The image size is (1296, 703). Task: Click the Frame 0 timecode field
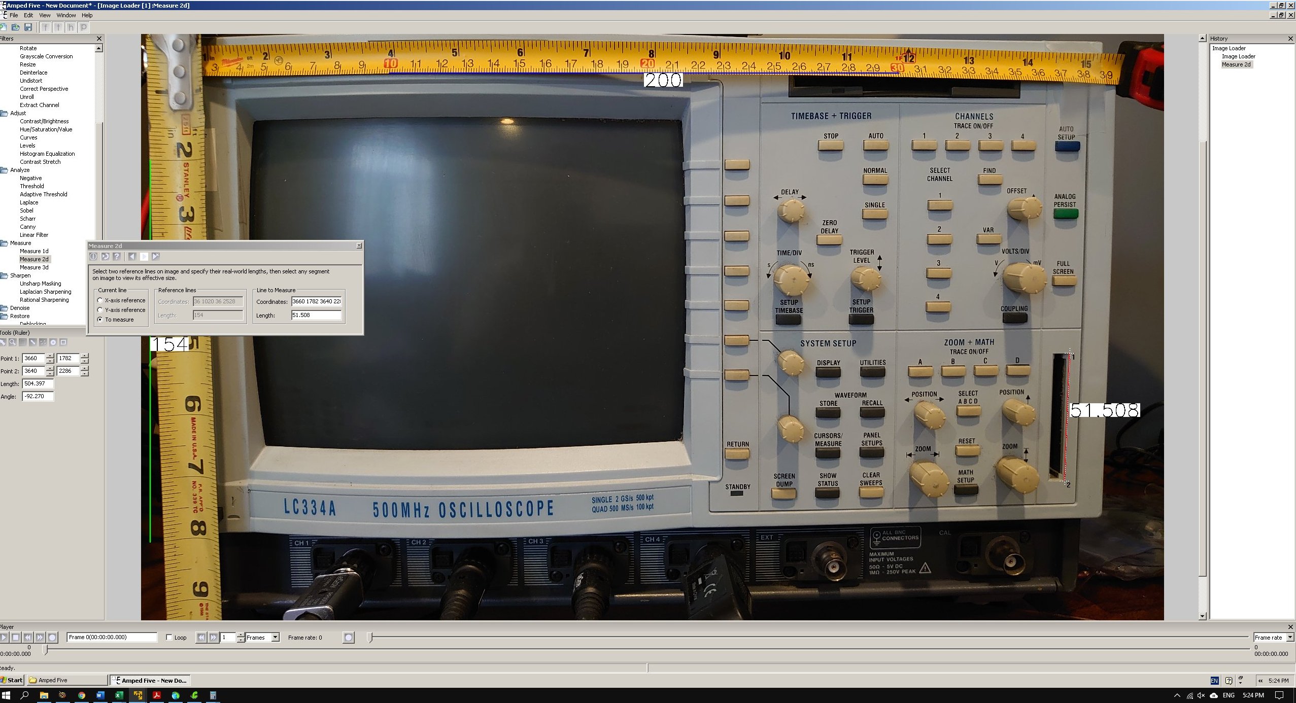[112, 637]
